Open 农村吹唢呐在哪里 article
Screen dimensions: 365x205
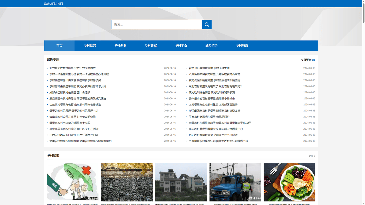click(x=212, y=92)
